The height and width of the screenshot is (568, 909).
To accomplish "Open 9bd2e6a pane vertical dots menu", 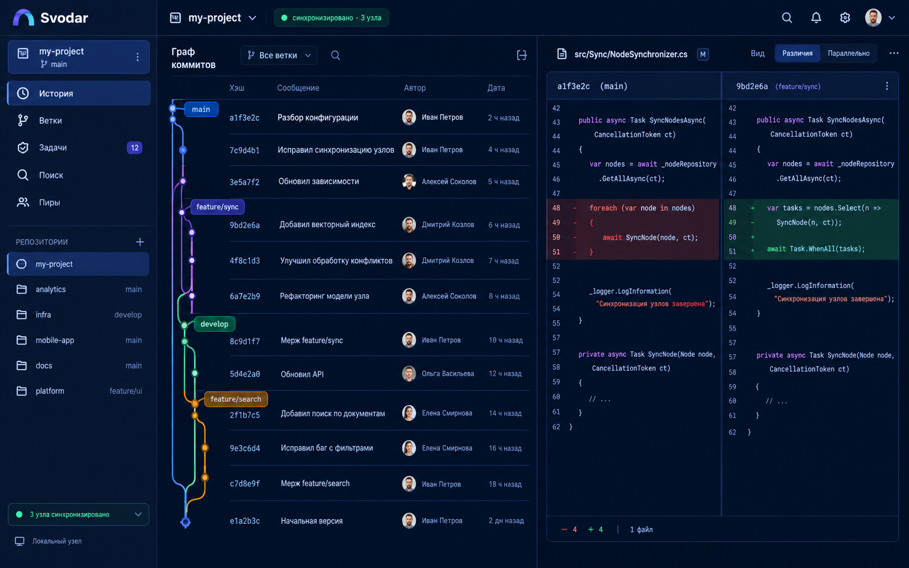I will pos(887,86).
